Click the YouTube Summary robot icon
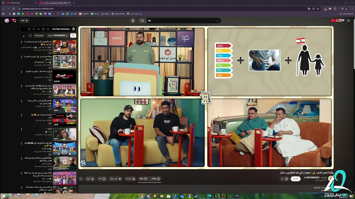This screenshot has height=199, width=355. coord(48,29)
